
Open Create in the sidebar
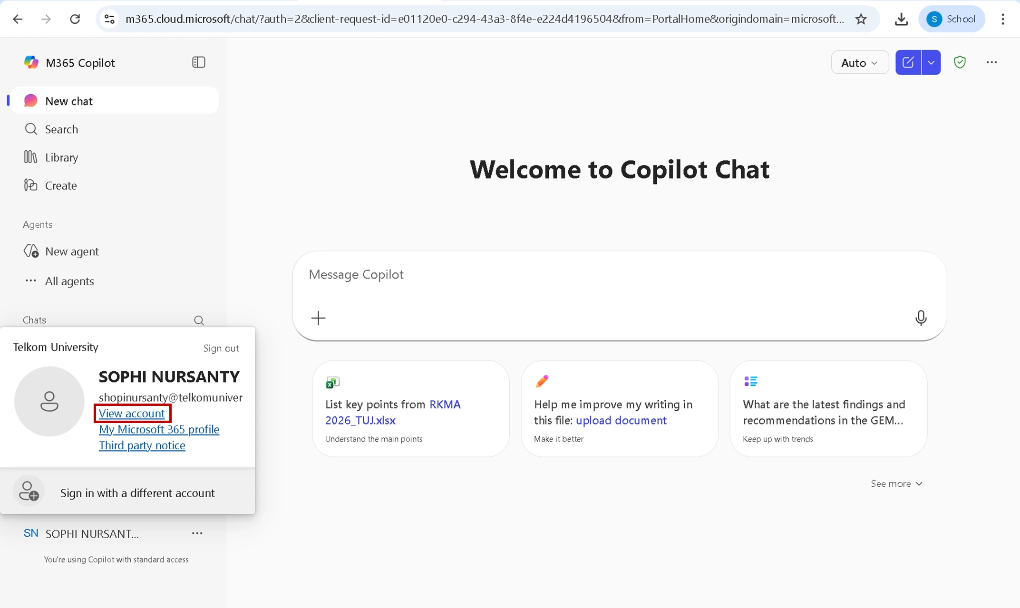(60, 185)
